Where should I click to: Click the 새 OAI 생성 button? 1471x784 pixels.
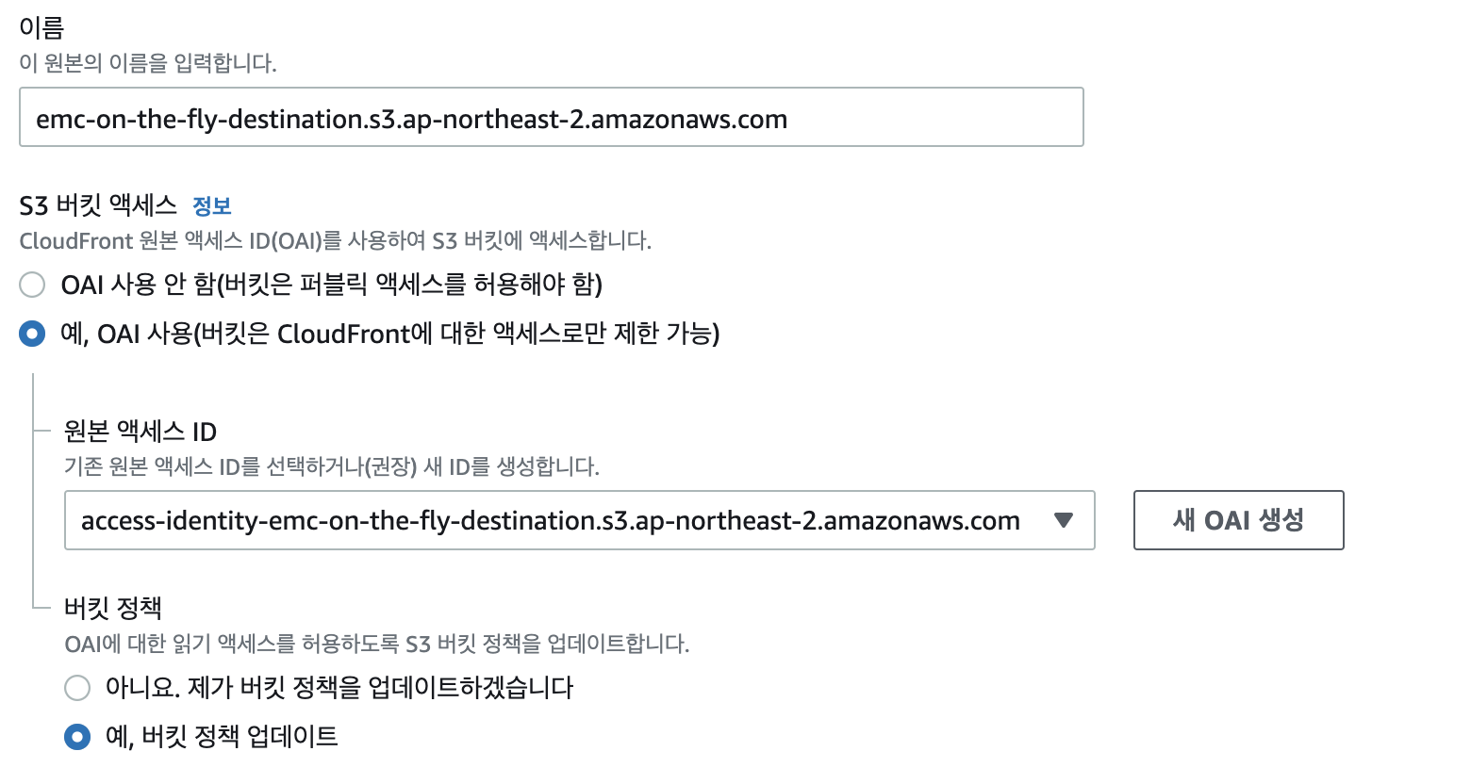[1238, 520]
